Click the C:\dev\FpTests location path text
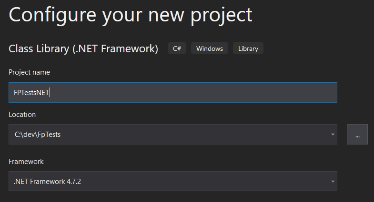374x202 pixels. [38, 135]
